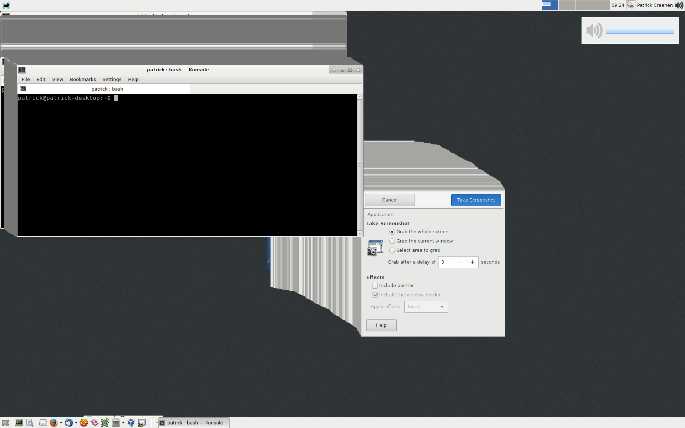Viewport: 685px width, 428px height.
Task: Open the green X scissors launcher
Action: point(105,423)
